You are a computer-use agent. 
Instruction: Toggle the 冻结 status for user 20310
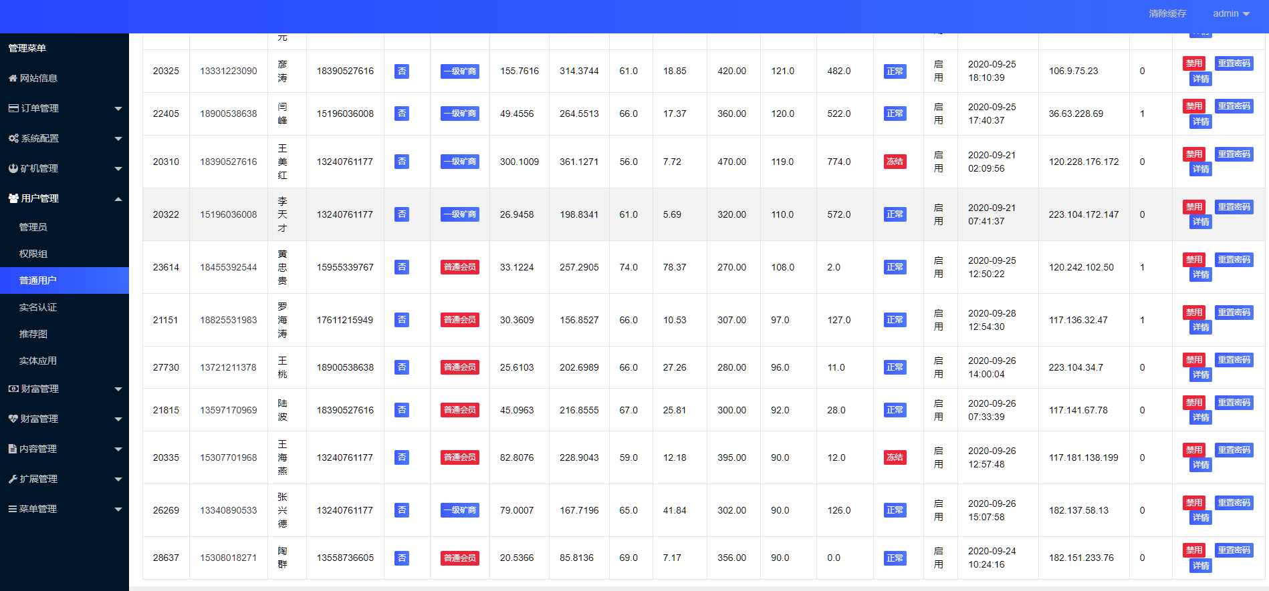click(x=895, y=162)
